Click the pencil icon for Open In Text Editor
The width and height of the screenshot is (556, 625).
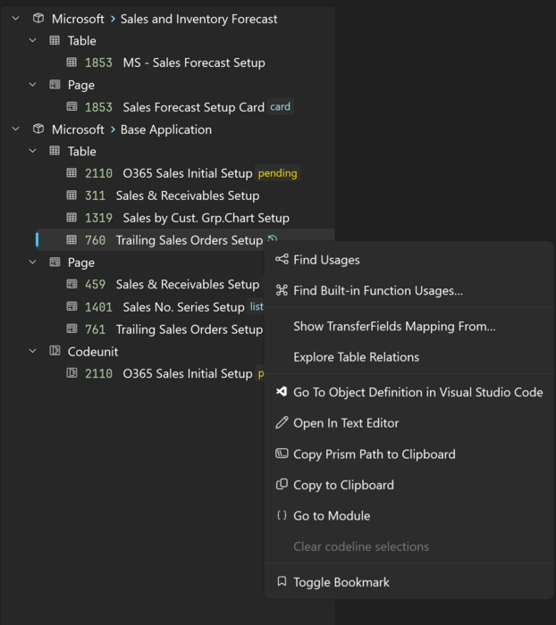tap(282, 422)
